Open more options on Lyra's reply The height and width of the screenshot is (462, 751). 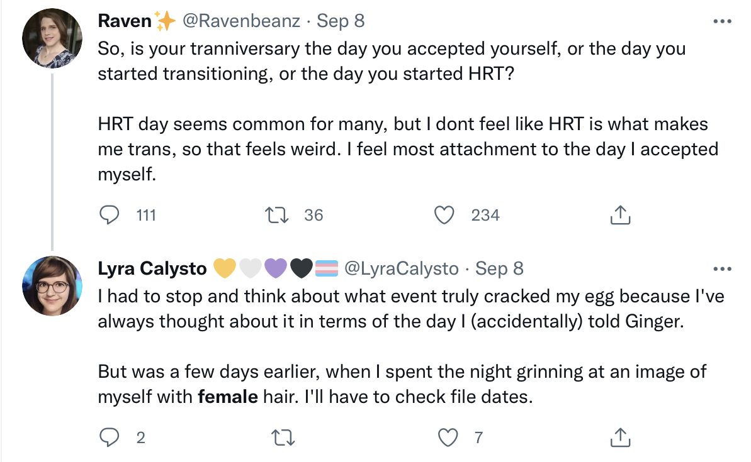722,269
